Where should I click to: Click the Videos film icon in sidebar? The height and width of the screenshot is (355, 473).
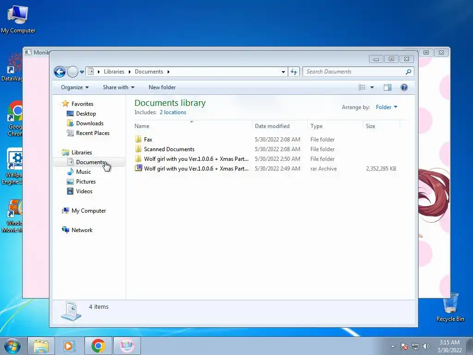tap(70, 191)
